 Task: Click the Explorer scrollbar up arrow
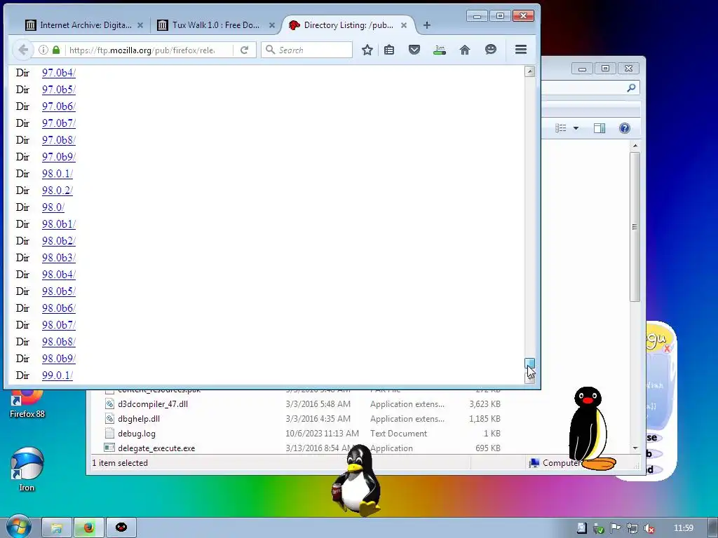point(635,146)
